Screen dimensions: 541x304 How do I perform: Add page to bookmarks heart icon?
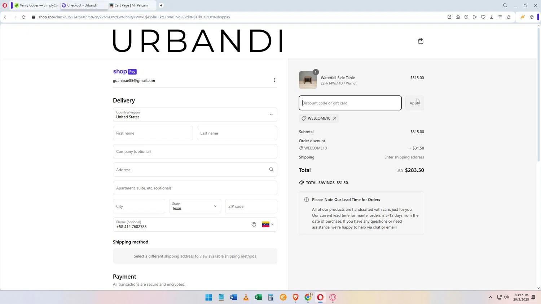(483, 17)
